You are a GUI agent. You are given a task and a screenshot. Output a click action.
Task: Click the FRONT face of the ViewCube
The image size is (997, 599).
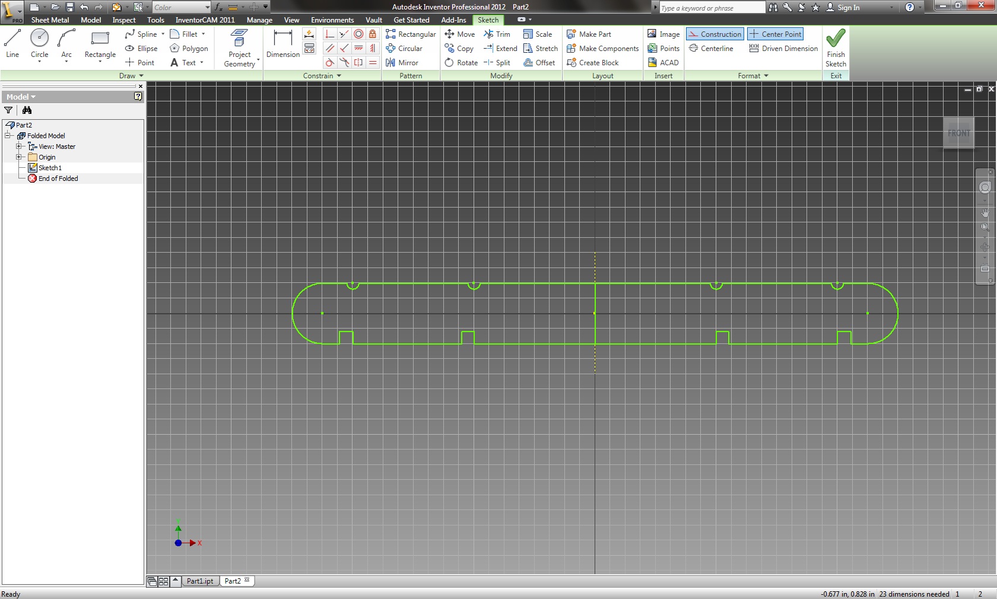(x=958, y=133)
